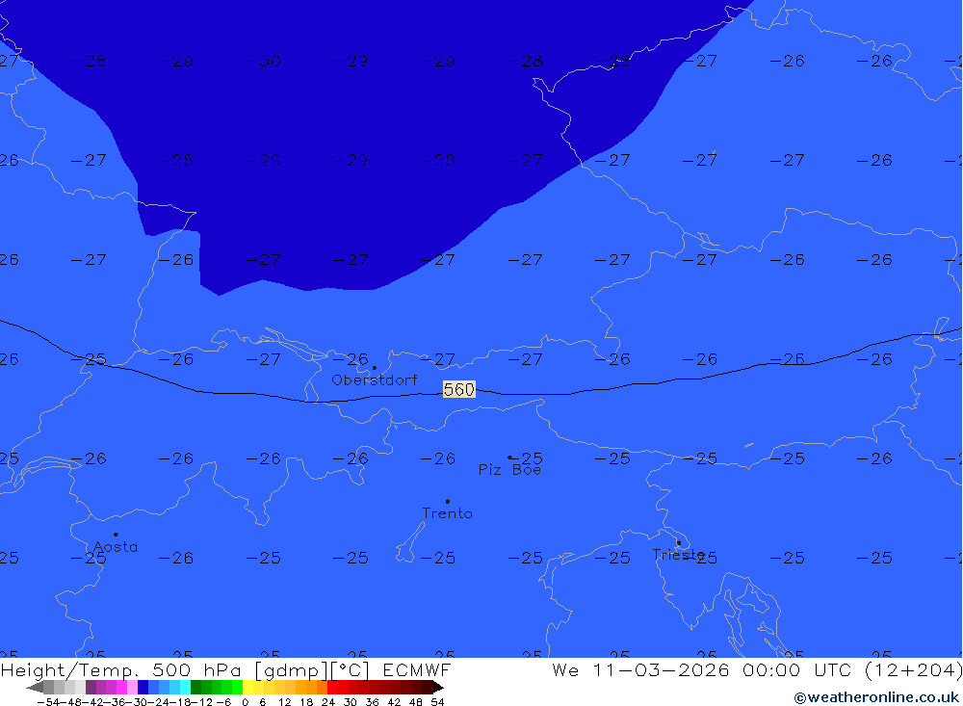Click the light pink legend swatch

pyautogui.click(x=132, y=688)
